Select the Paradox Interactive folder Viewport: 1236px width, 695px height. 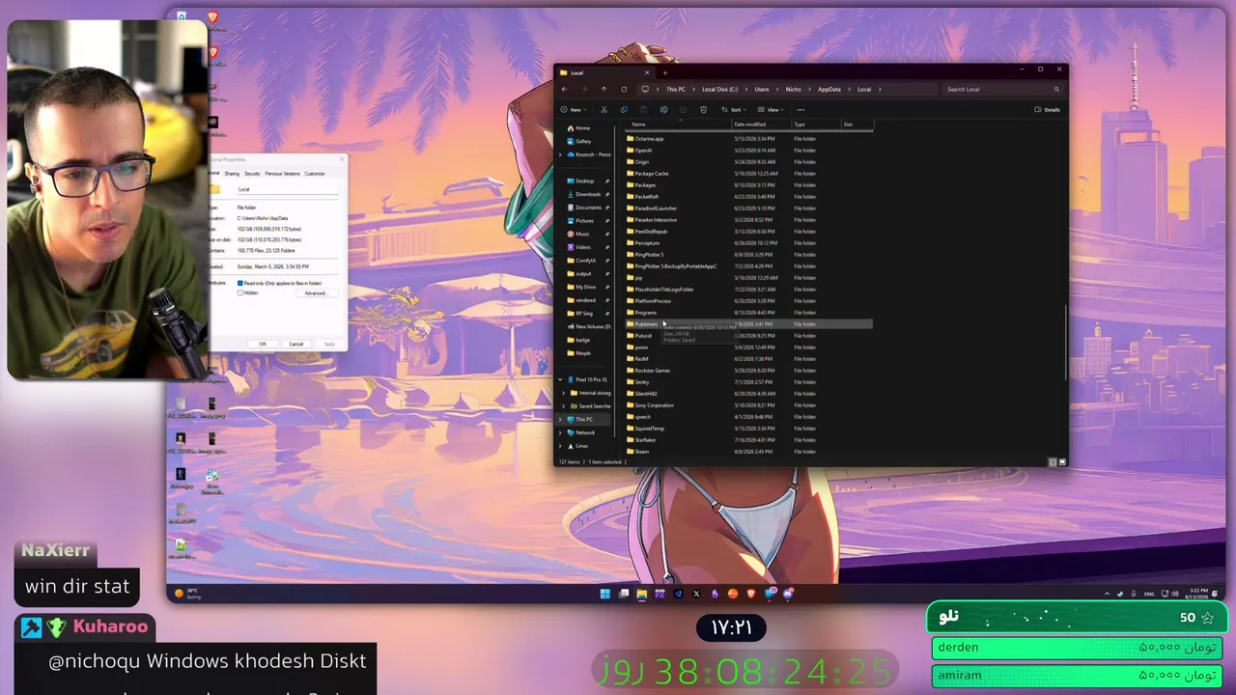tap(748, 220)
